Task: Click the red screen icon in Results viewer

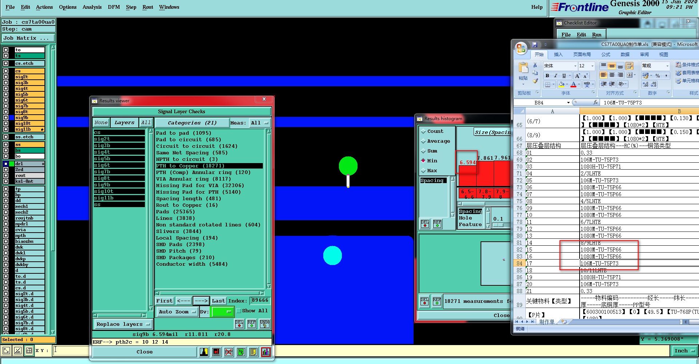Action: coord(216,352)
